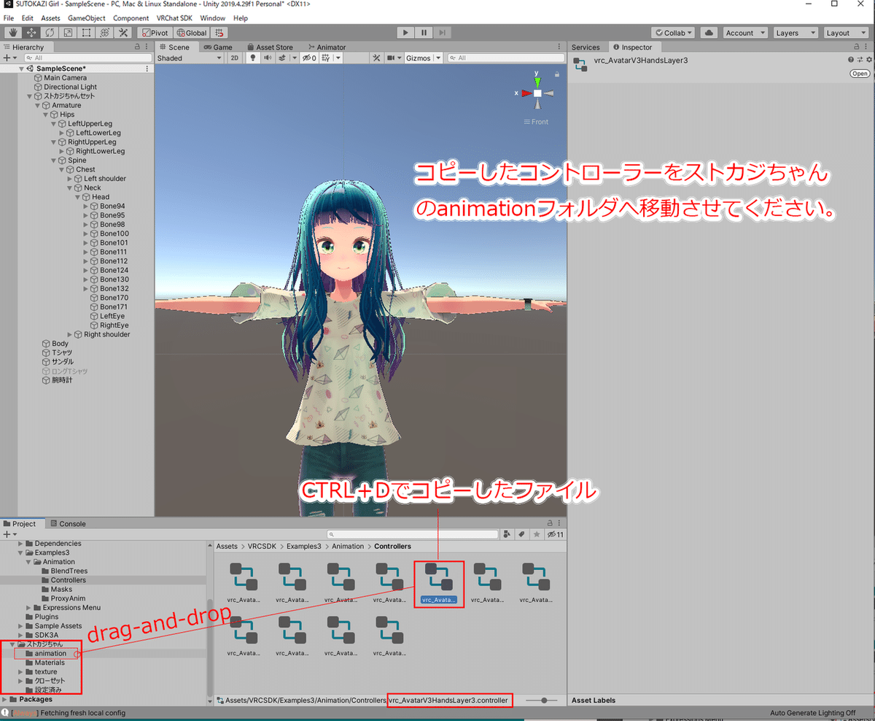The image size is (875, 721).
Task: Select the highlighted vrc_Avata controller asset
Action: pos(439,582)
